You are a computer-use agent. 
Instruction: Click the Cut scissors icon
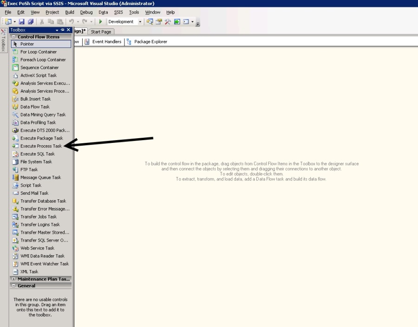42,22
